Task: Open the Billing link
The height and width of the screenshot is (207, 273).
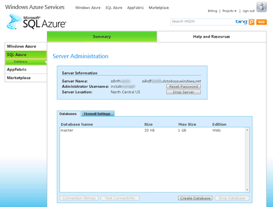Action: pyautogui.click(x=212, y=11)
